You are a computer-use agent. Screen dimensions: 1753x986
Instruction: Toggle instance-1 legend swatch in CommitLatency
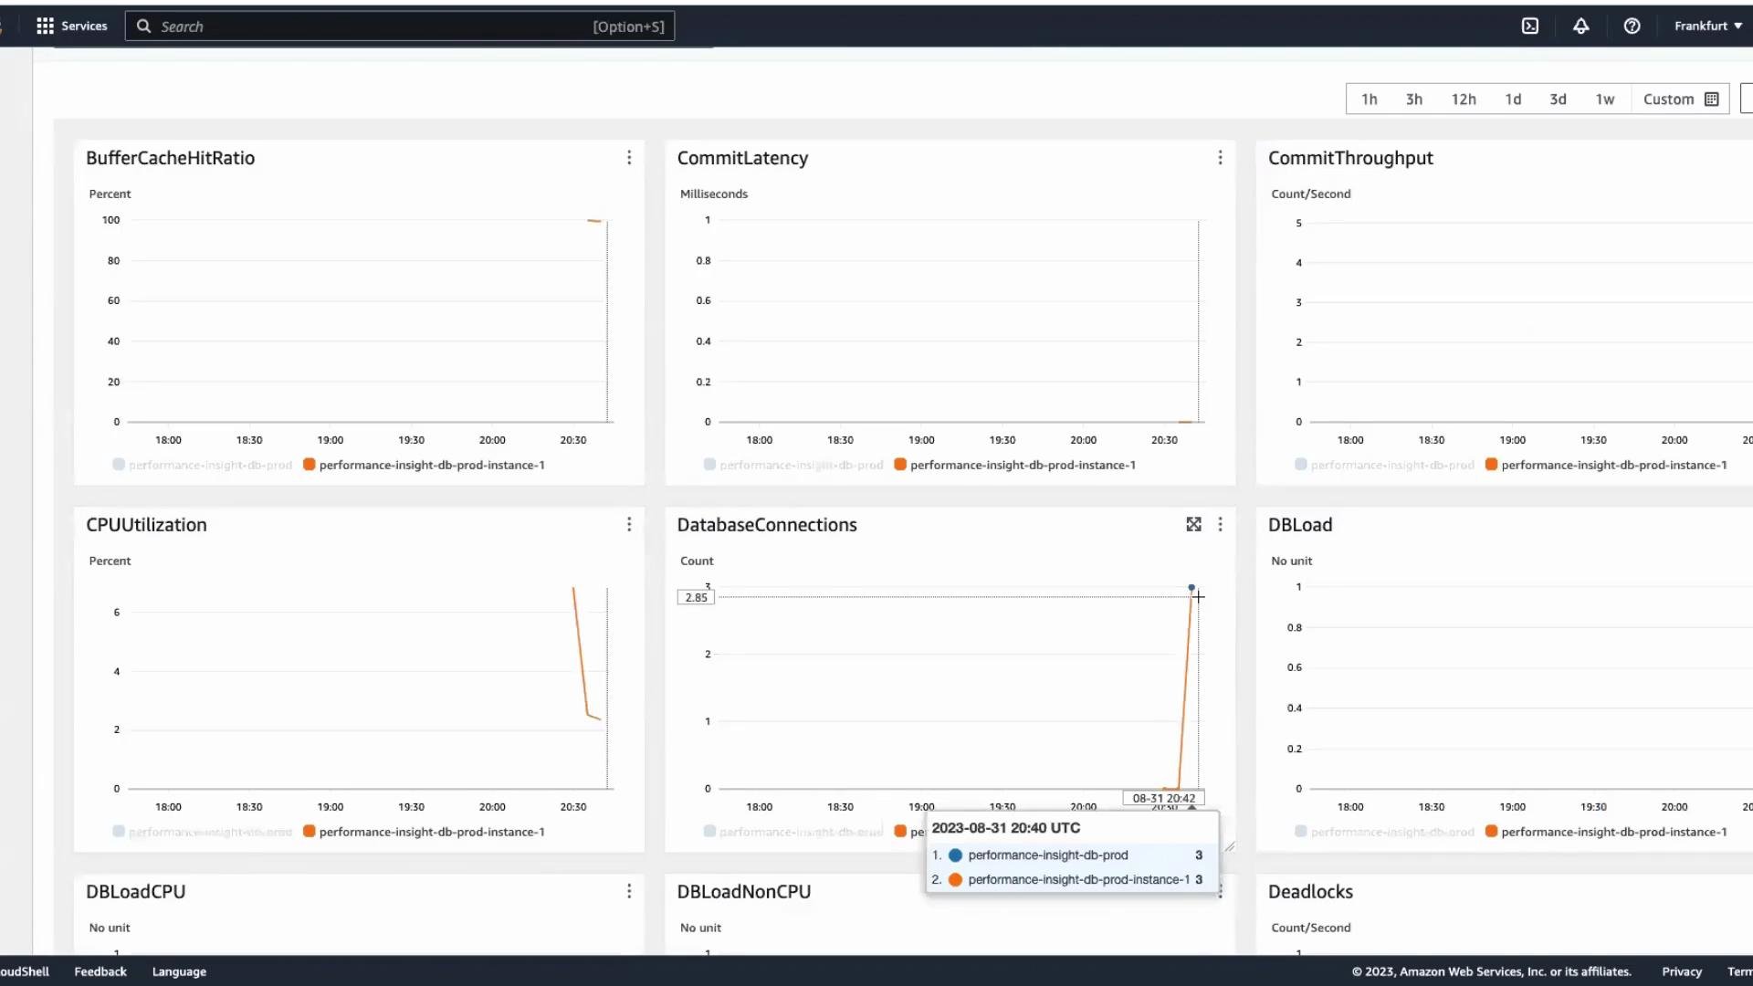900,465
